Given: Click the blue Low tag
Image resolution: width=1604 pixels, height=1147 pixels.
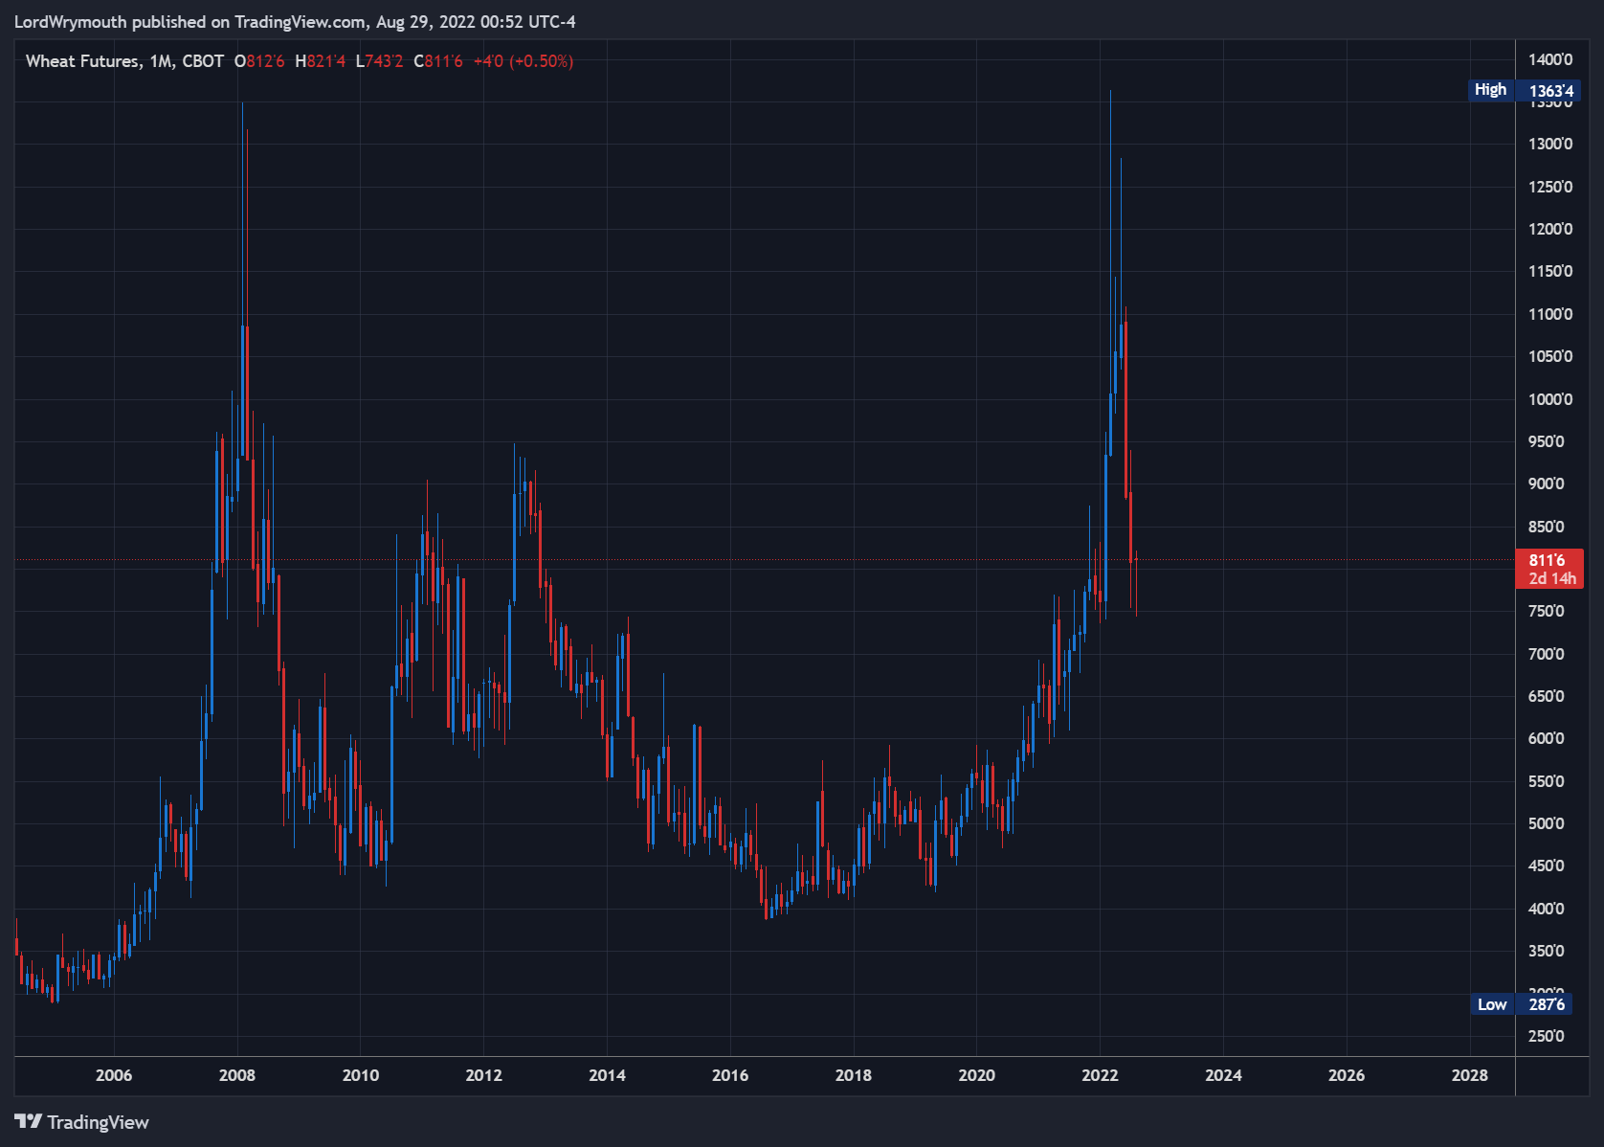Looking at the screenshot, I should (x=1492, y=1004).
